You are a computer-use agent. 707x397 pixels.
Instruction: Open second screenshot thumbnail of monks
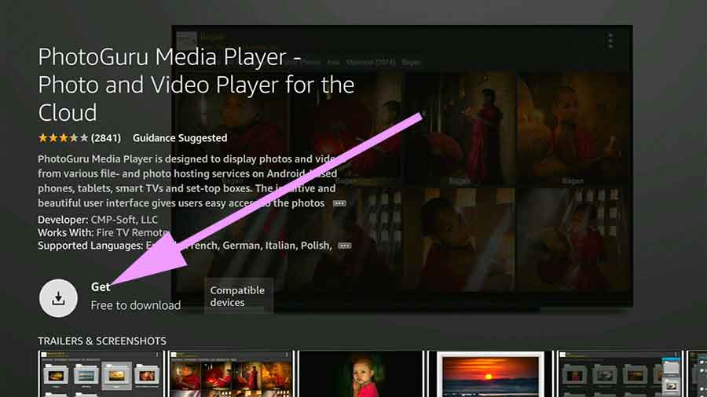(231, 374)
